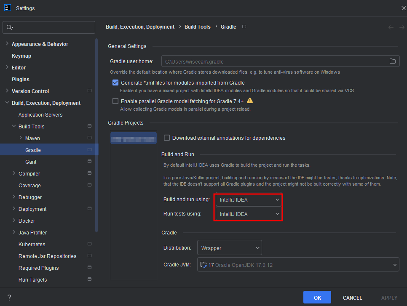
Task: Expand the Docker node
Action: point(14,221)
